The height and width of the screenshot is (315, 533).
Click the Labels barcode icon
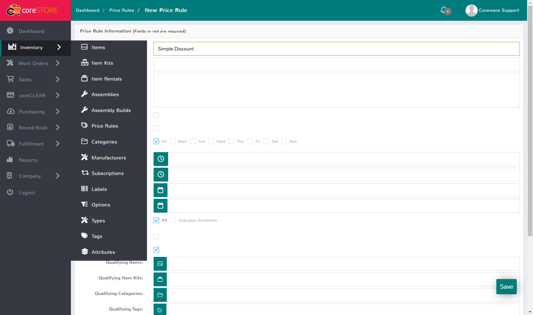click(84, 189)
